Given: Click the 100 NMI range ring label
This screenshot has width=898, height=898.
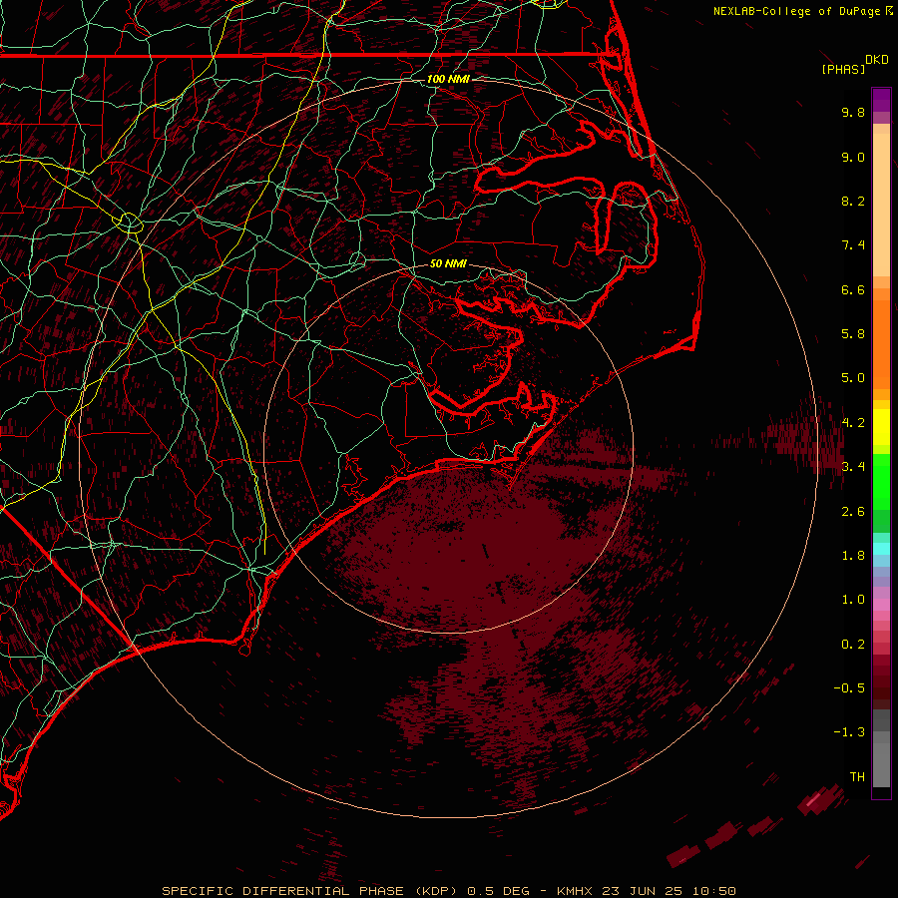Looking at the screenshot, I should 448,79.
